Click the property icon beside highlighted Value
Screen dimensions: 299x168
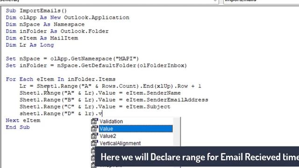(94, 129)
